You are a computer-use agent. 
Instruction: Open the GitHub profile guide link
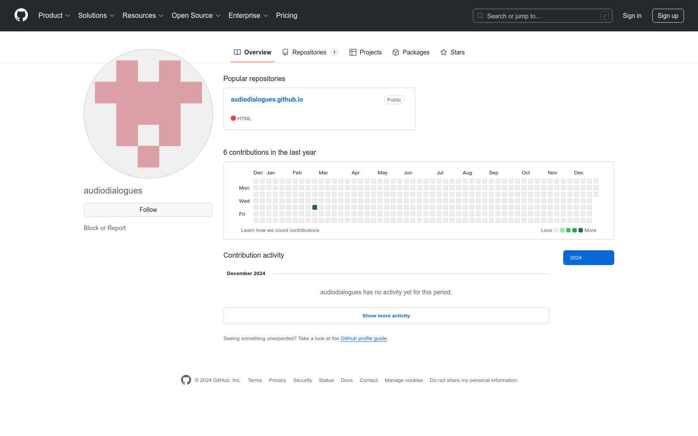pyautogui.click(x=363, y=338)
